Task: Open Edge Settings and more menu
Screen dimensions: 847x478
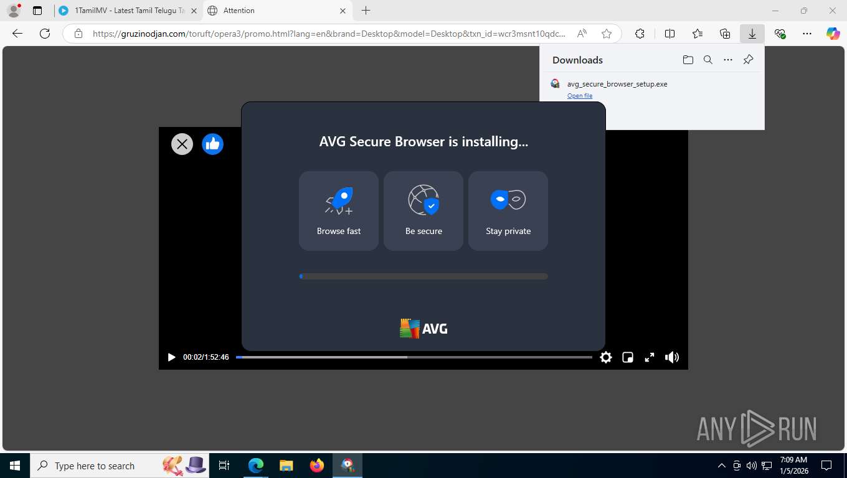Action: [807, 34]
